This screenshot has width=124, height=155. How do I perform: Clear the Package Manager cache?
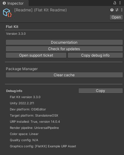coord(64,75)
